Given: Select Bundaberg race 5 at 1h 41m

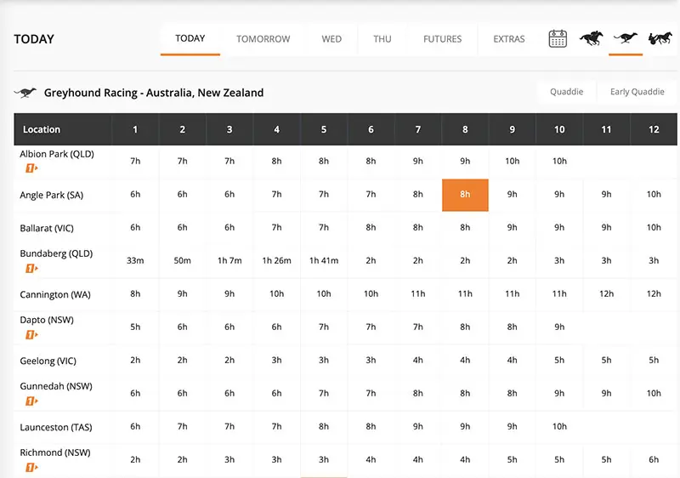Looking at the screenshot, I should click(x=324, y=260).
